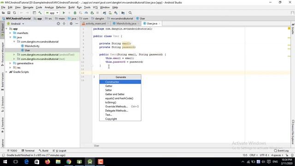Image resolution: width=295 pixels, height=166 pixels.
Task: Close the User.java tab
Action: point(159,24)
